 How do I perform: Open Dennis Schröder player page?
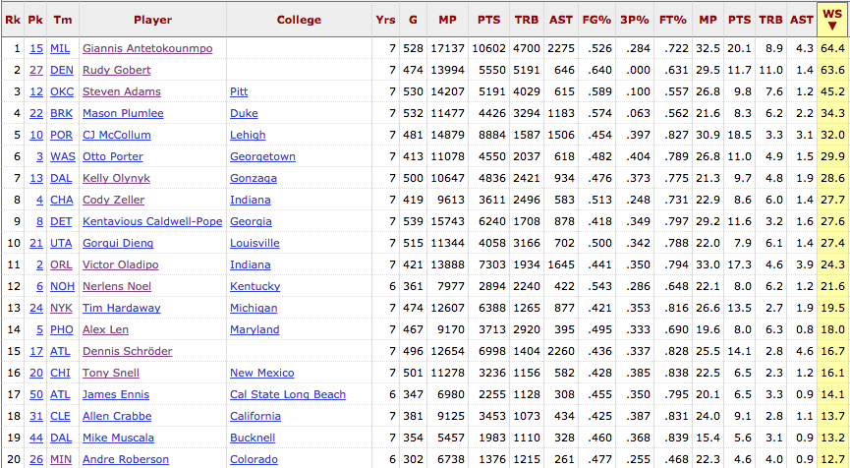(128, 351)
